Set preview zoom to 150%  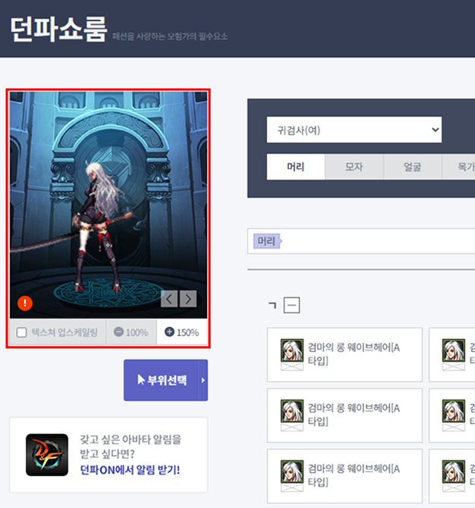coord(181,332)
